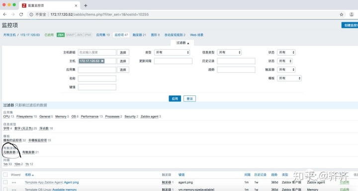The width and height of the screenshot is (358, 191).
Task: Open the 信息类型 dropdown
Action: click(x=229, y=53)
